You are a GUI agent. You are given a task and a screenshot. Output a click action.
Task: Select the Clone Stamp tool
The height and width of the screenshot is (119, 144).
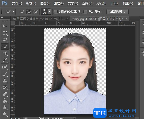pos(5,81)
